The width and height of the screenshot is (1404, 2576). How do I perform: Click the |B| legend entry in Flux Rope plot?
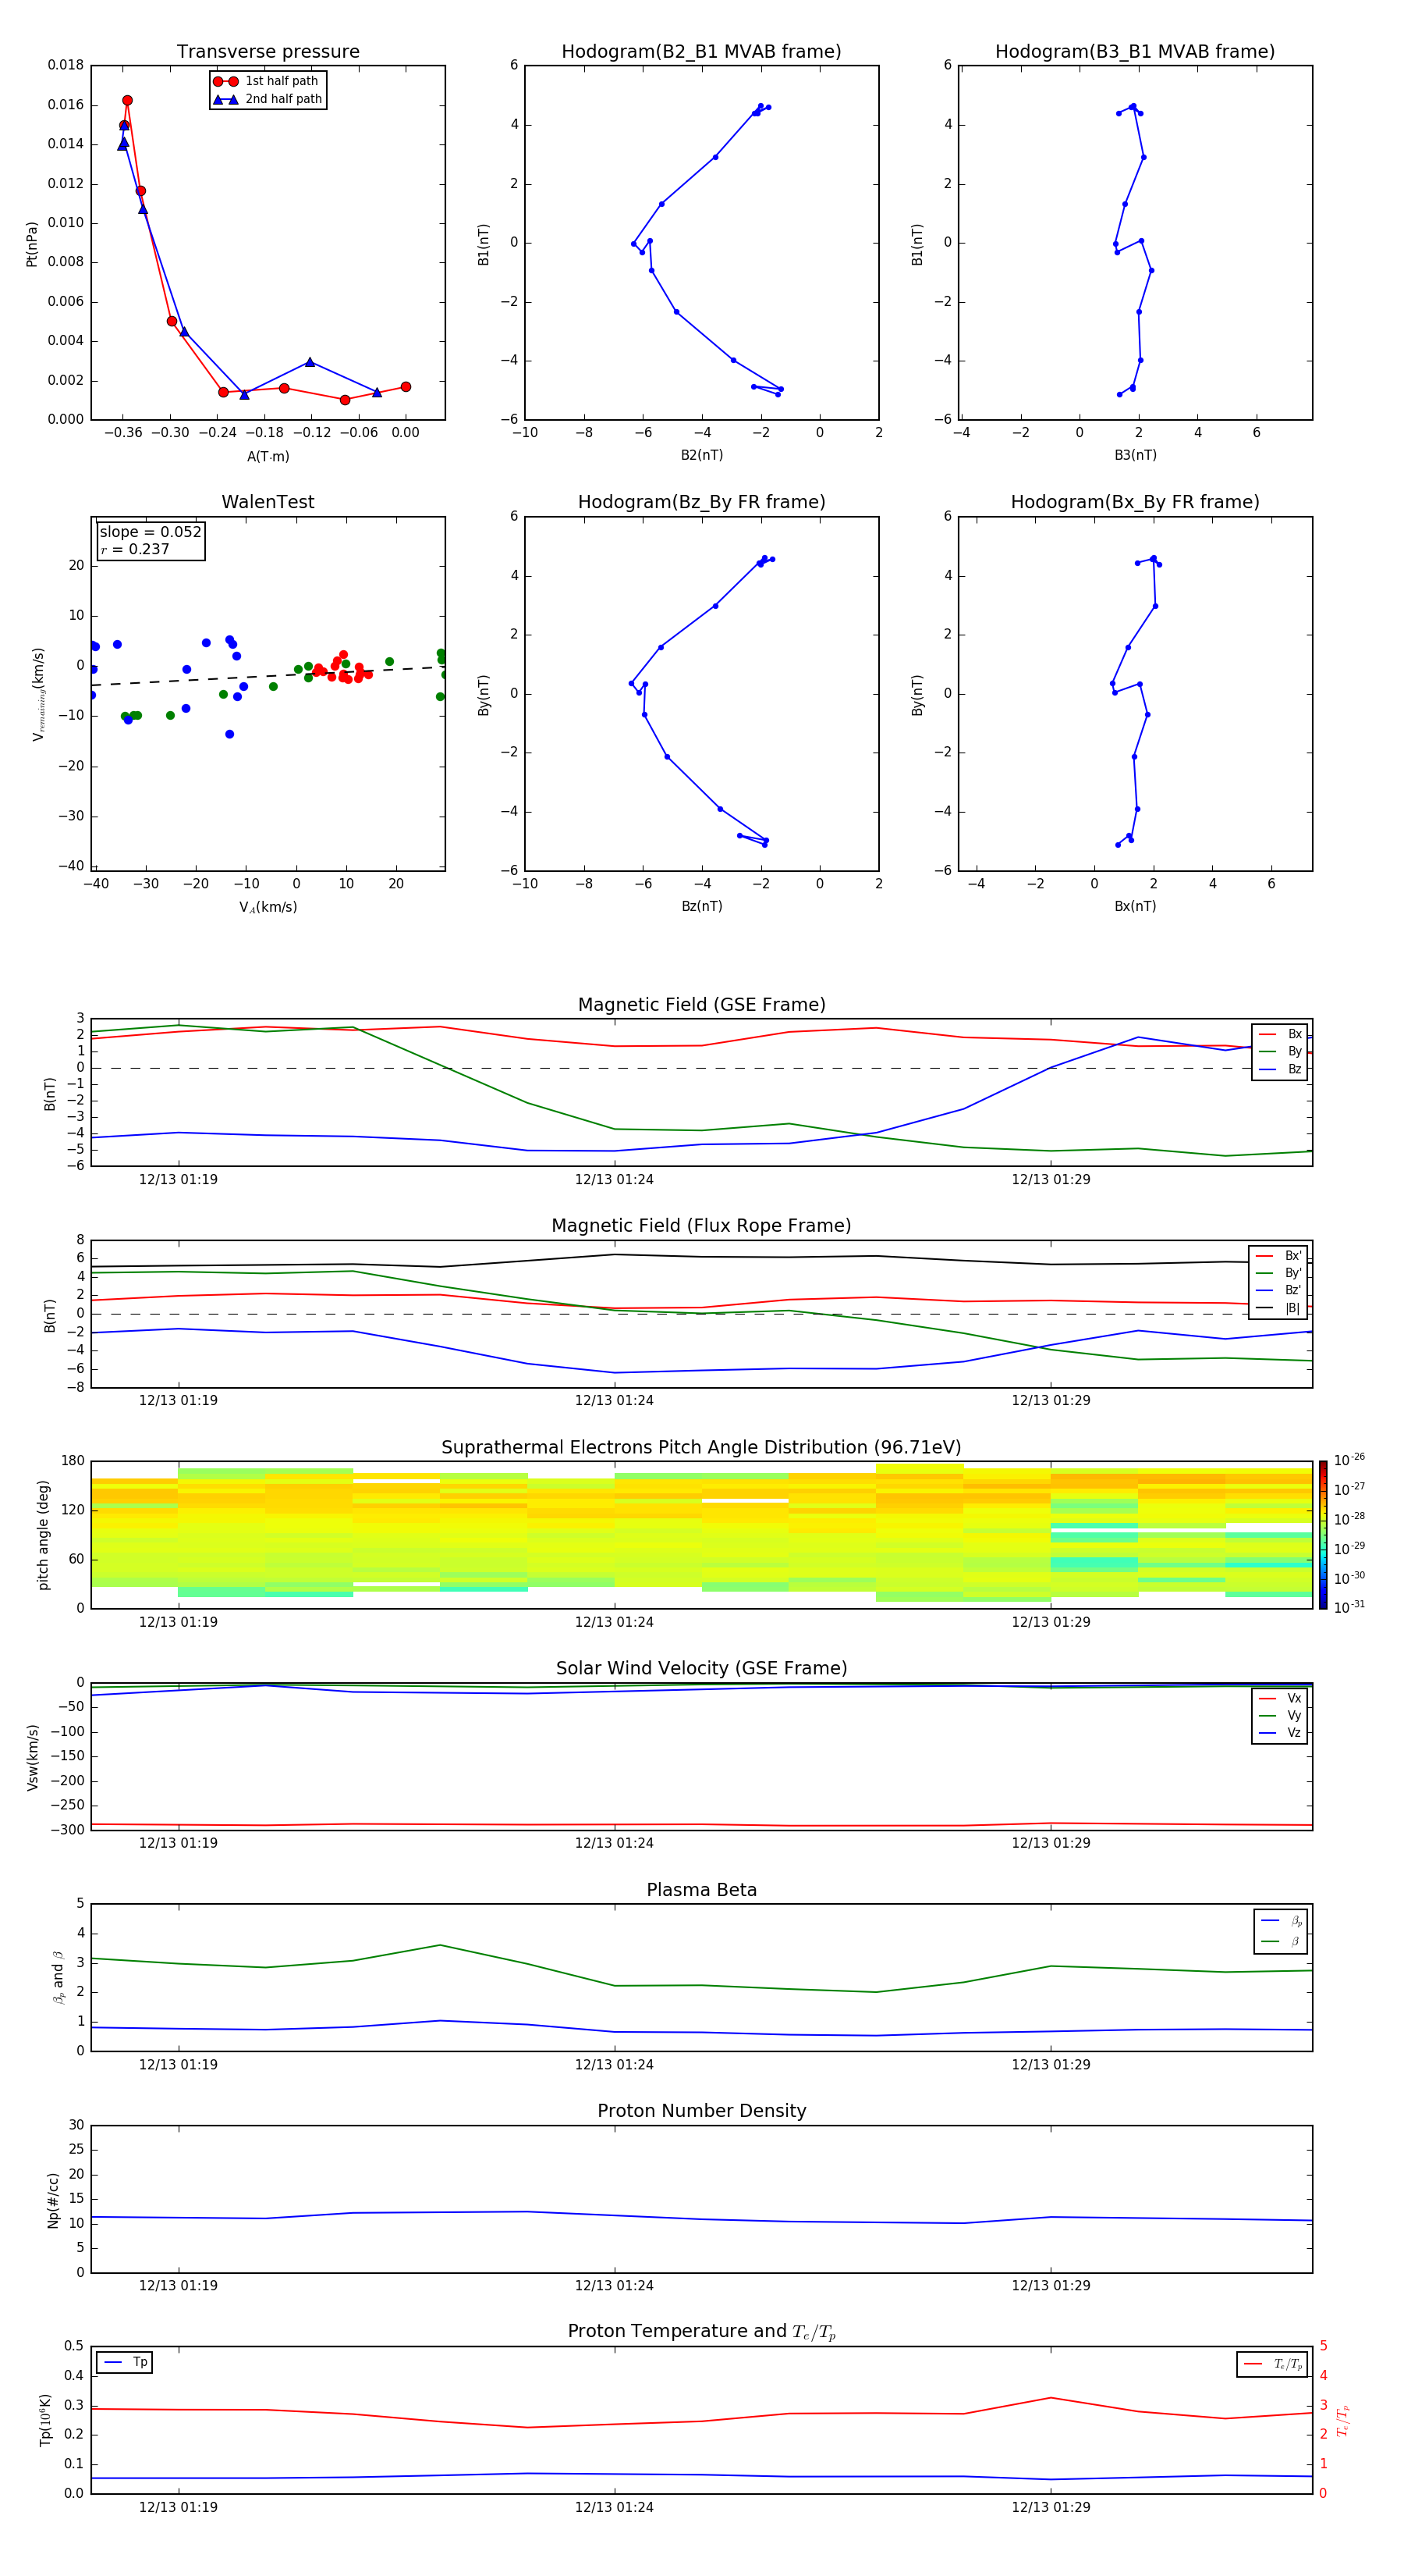click(x=1278, y=1308)
